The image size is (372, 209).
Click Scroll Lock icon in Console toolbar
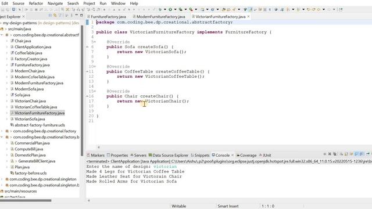(x=346, y=154)
